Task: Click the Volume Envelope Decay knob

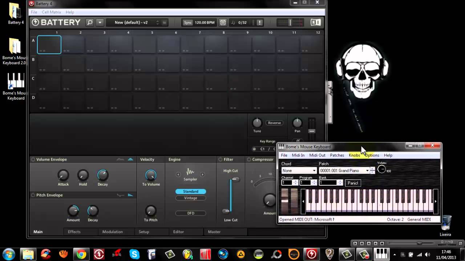Action: click(102, 175)
